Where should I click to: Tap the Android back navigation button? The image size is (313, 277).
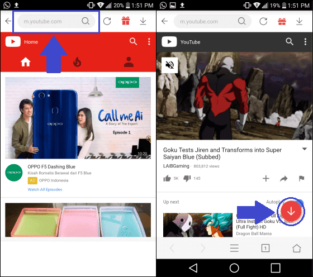coord(193,268)
